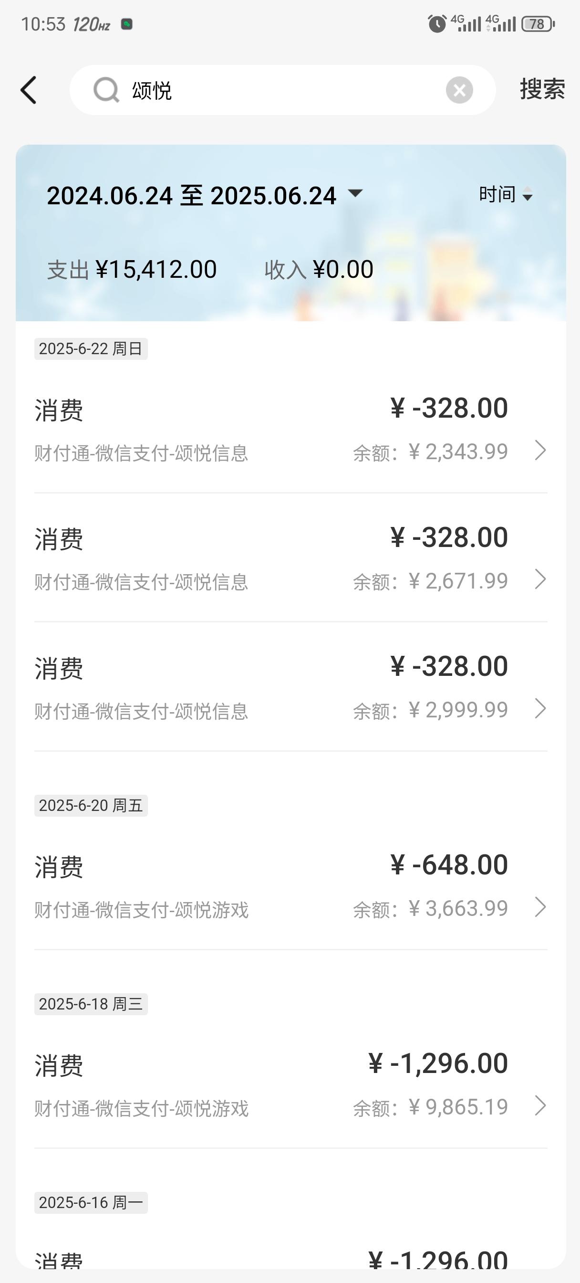This screenshot has height=1283, width=580.
Task: Tap the magnifier search icon
Action: coord(106,90)
